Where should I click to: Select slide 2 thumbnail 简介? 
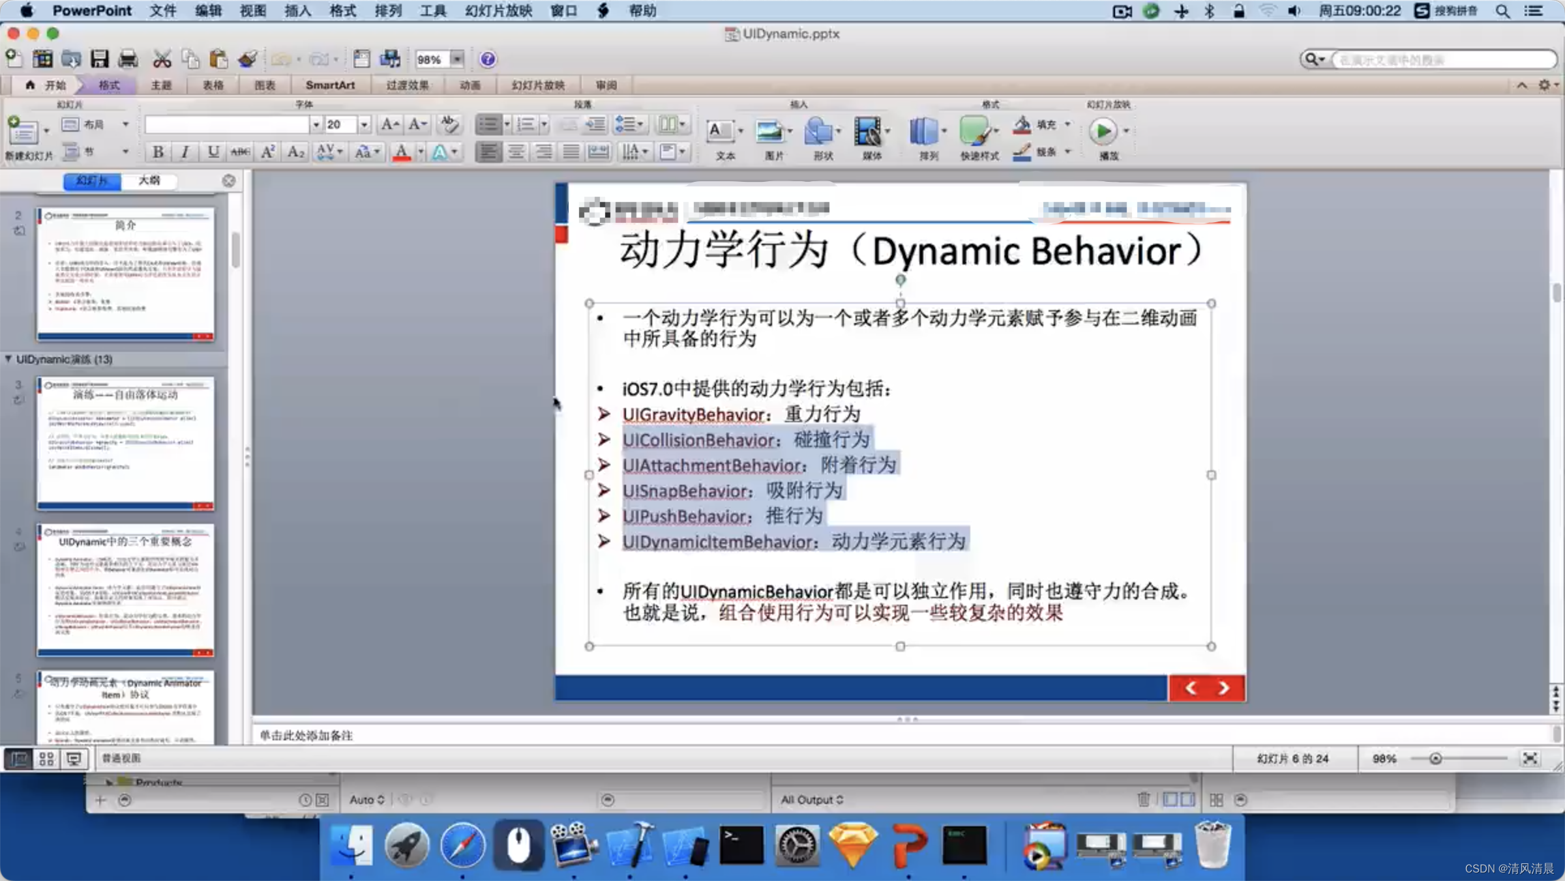[x=125, y=274]
